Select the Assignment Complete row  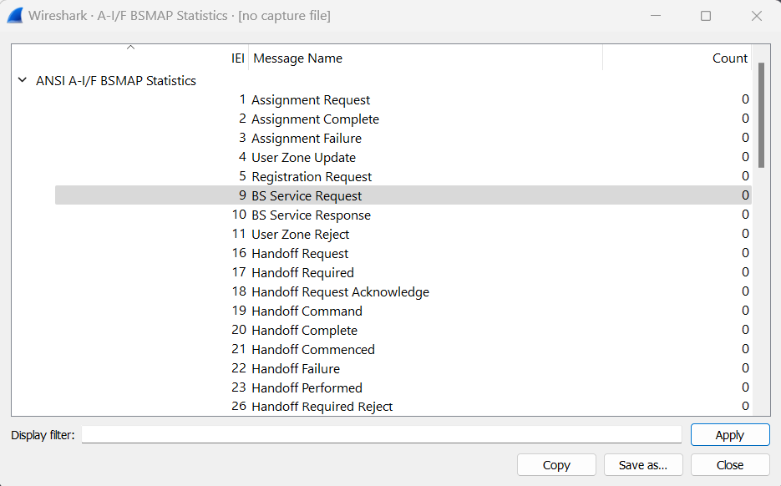pyautogui.click(x=315, y=119)
